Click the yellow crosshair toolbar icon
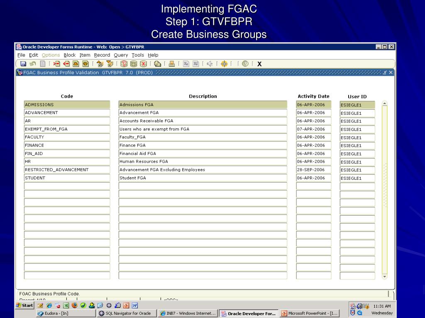The height and width of the screenshot is (318, 425). [224, 64]
